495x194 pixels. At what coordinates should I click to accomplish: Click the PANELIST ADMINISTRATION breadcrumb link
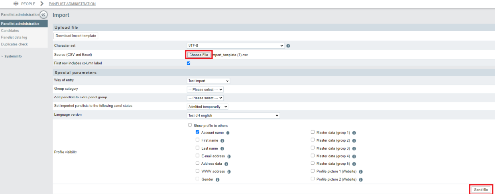[x=72, y=4]
